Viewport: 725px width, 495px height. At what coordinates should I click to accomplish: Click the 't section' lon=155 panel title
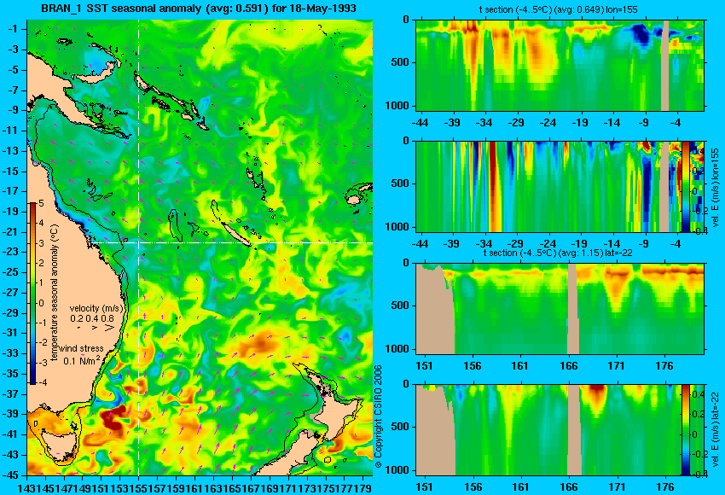pos(560,9)
